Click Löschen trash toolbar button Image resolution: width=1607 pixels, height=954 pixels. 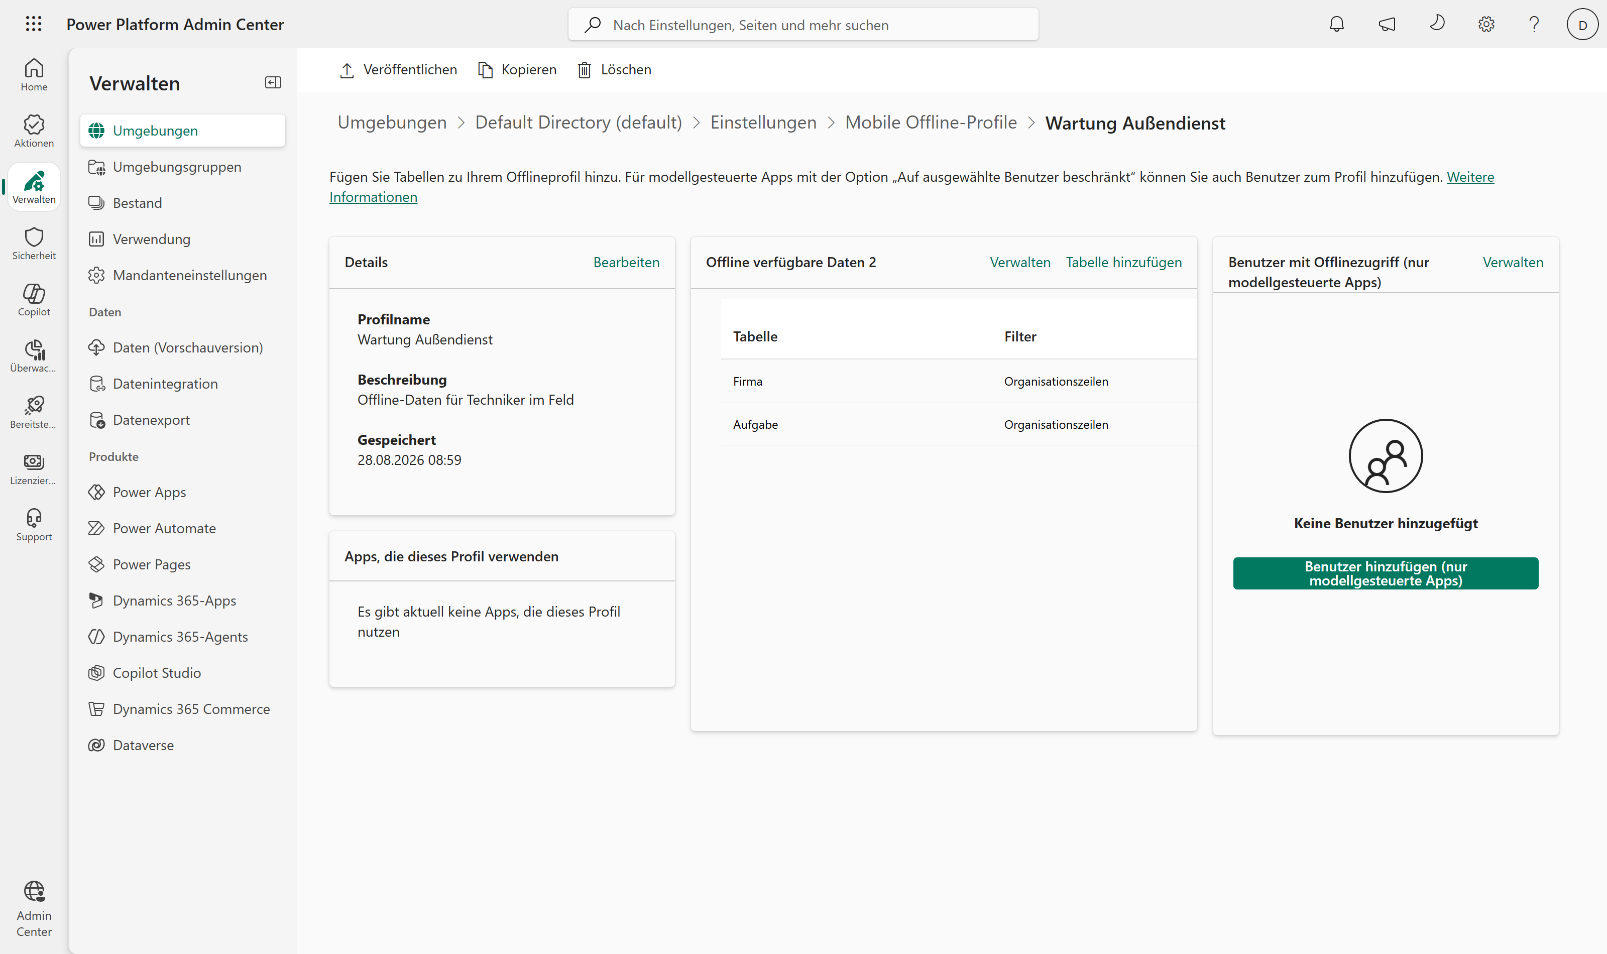(614, 69)
